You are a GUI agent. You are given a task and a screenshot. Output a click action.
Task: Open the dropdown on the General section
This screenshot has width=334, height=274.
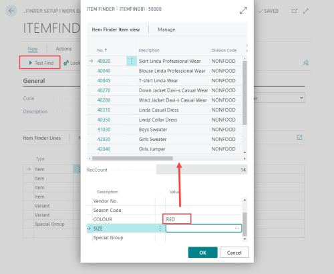(x=301, y=98)
